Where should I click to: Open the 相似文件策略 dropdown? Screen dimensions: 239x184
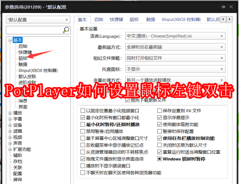(175, 58)
